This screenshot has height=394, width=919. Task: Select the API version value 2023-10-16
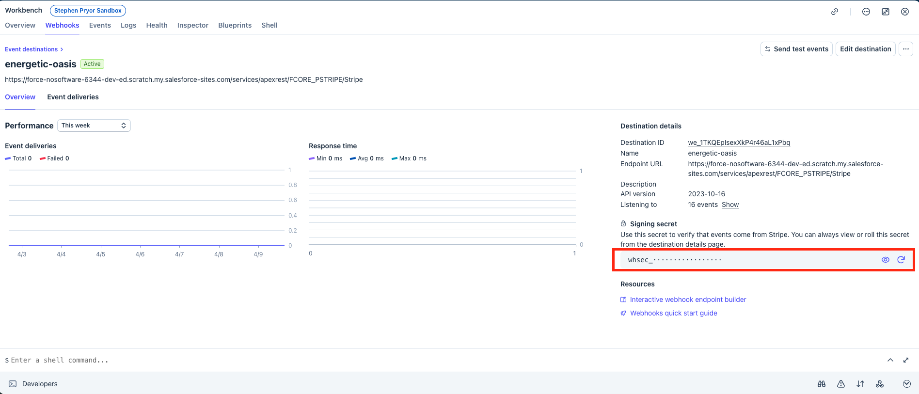click(x=706, y=194)
